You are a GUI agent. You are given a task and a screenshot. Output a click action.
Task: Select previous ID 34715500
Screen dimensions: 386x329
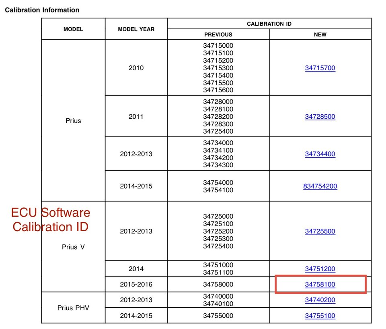point(218,83)
